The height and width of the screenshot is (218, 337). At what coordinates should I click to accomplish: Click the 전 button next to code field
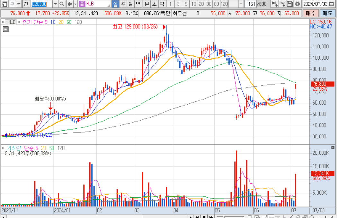click(26, 4)
